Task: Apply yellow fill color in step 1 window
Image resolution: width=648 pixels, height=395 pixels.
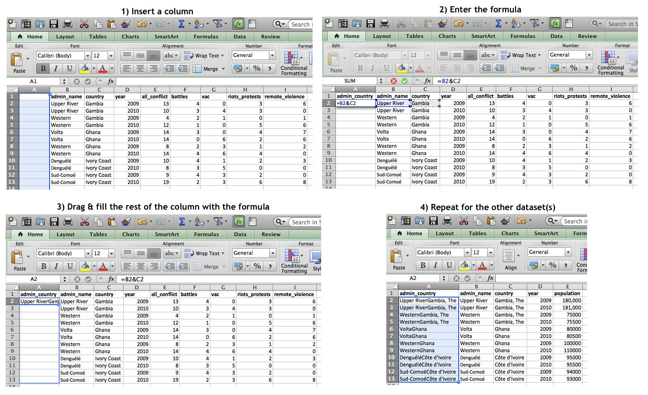Action: click(x=84, y=68)
